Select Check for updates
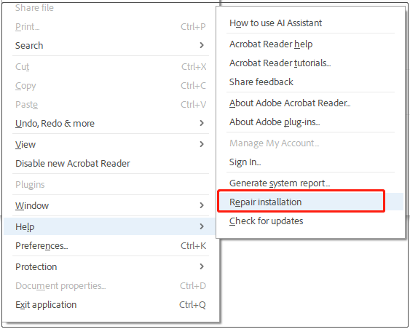410x329 pixels. coord(310,221)
